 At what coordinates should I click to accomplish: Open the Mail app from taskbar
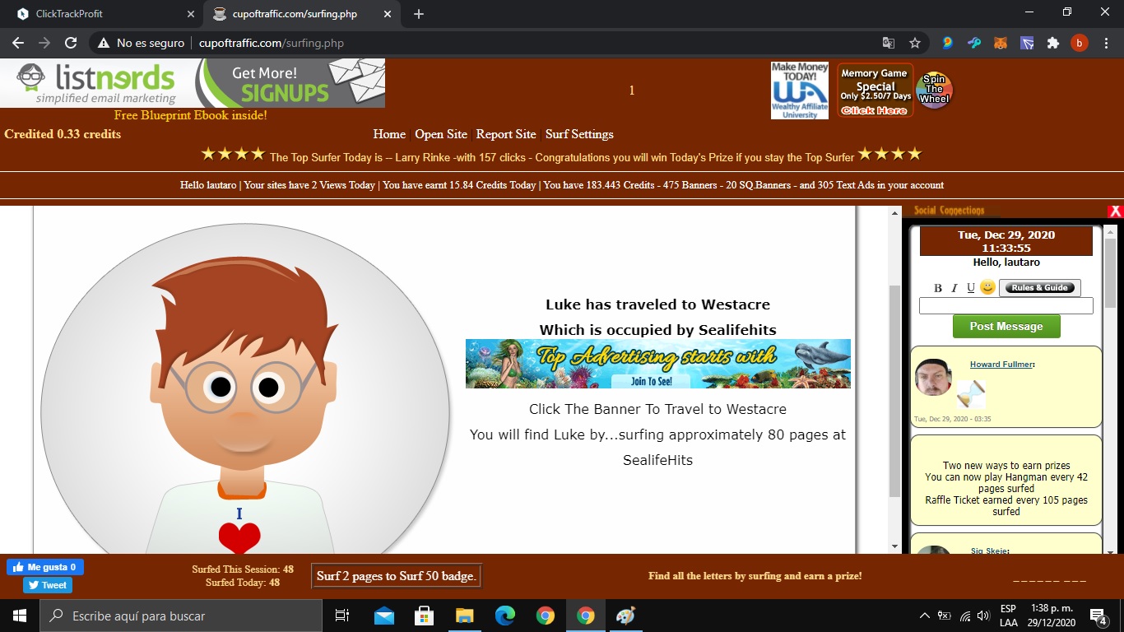click(384, 616)
